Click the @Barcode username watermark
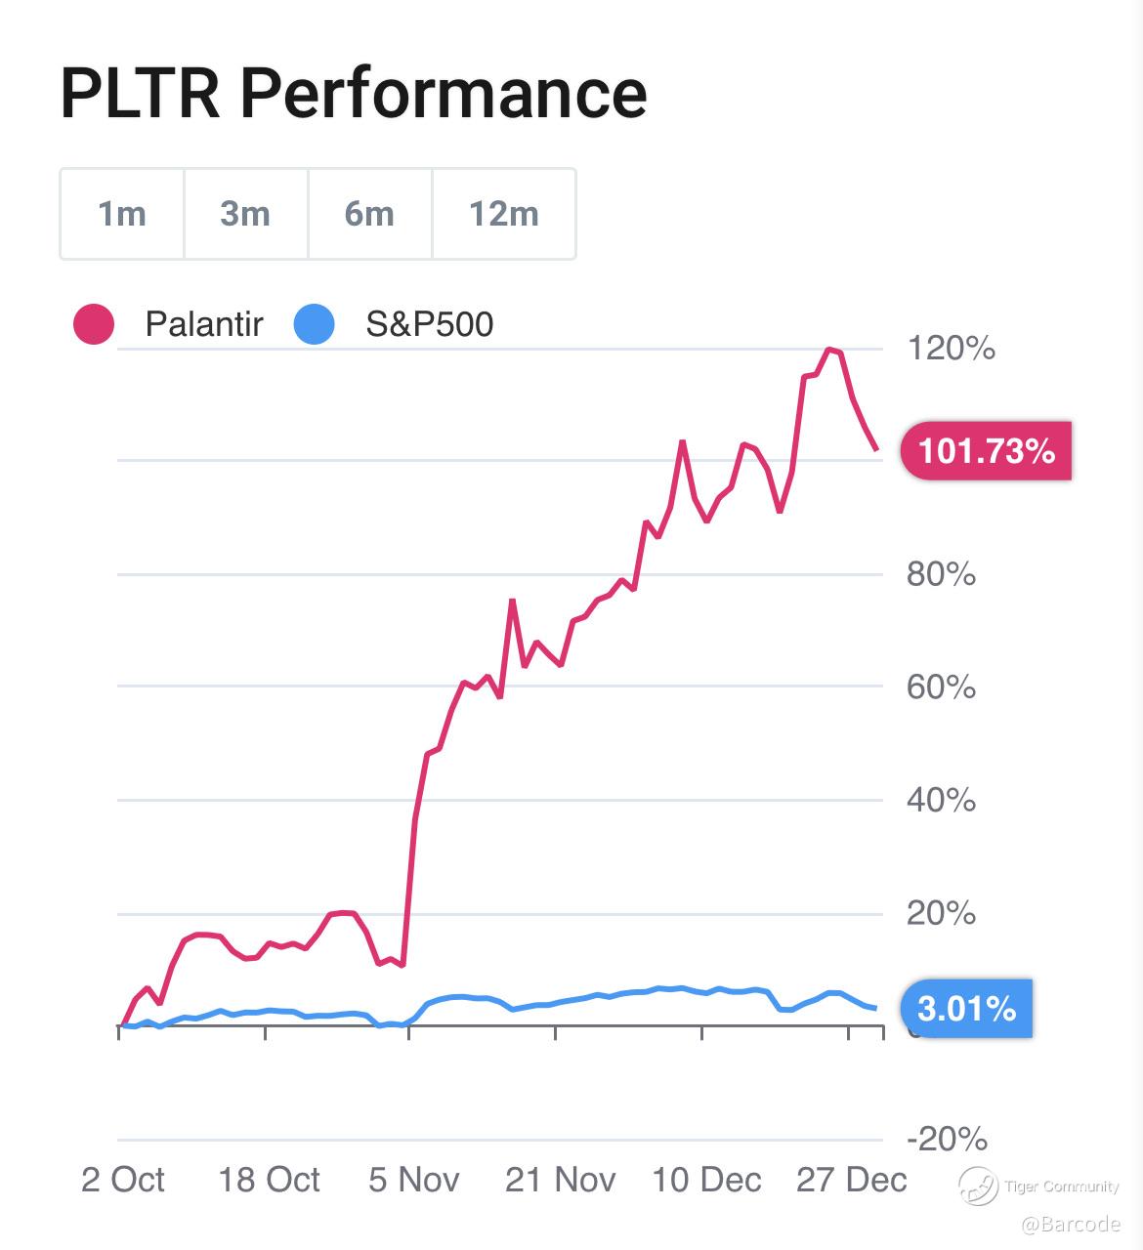 (x=1070, y=1224)
